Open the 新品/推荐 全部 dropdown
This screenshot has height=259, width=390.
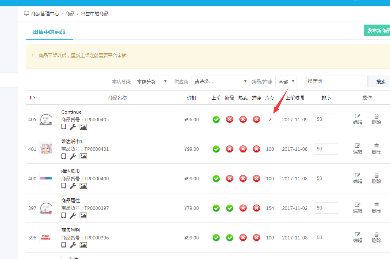[x=286, y=81]
